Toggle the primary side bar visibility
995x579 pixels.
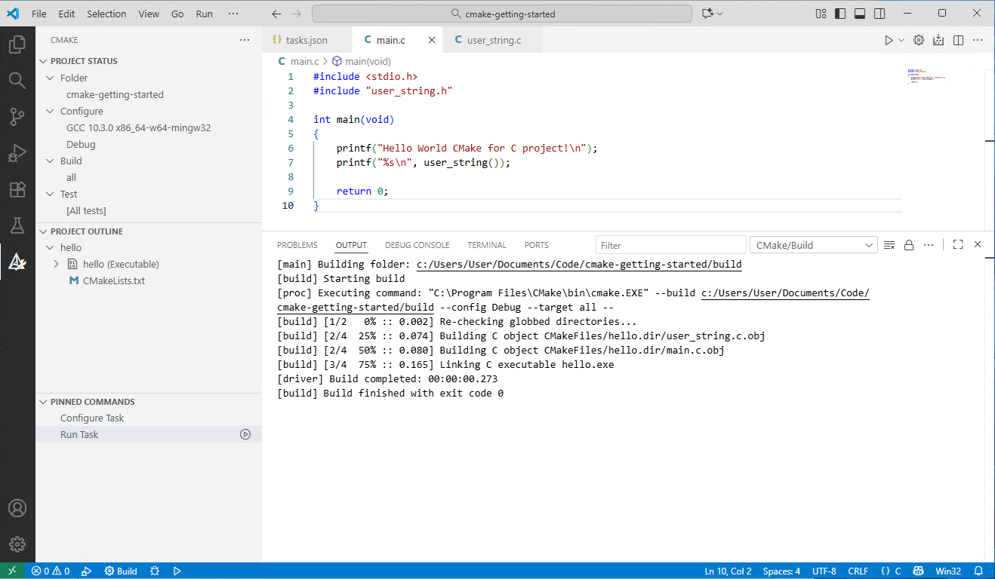[x=840, y=14]
